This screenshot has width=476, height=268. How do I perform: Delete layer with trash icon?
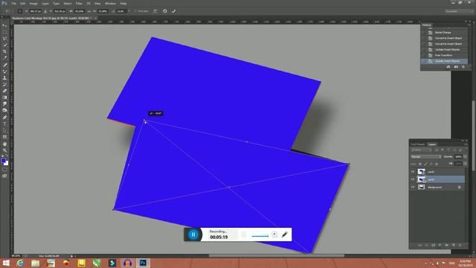(x=460, y=245)
